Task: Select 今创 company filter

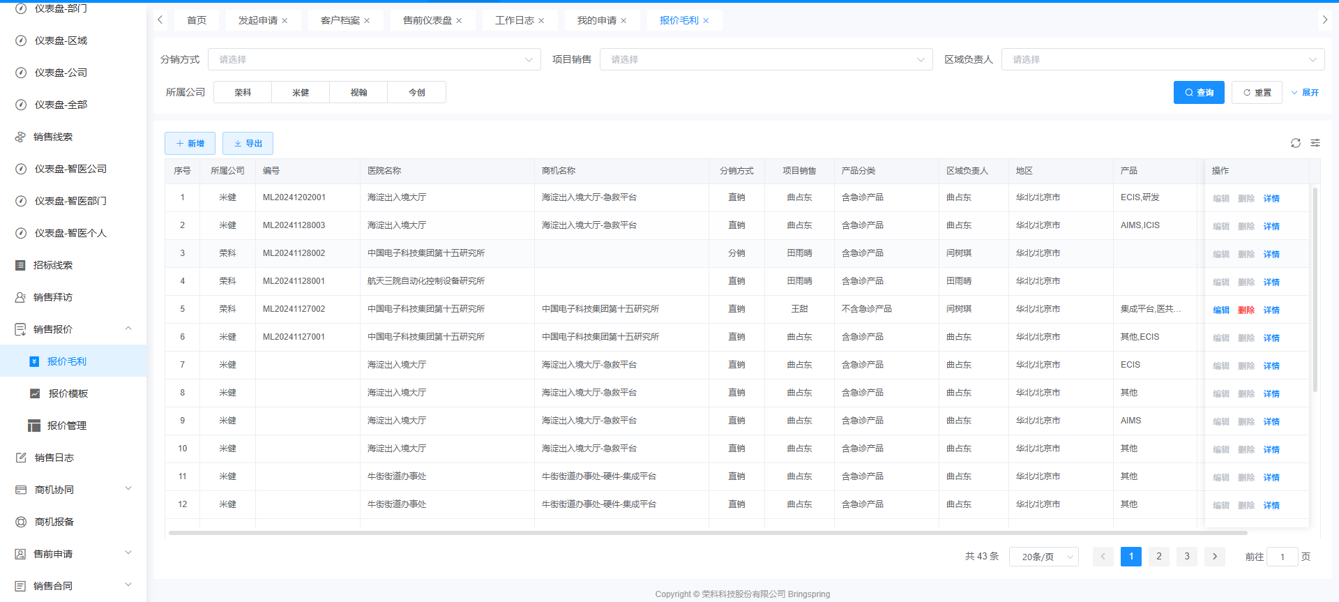Action: coord(416,92)
